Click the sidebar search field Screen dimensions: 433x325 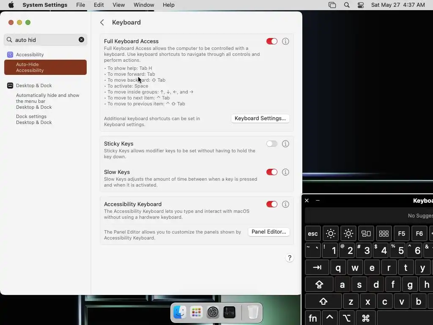click(46, 40)
